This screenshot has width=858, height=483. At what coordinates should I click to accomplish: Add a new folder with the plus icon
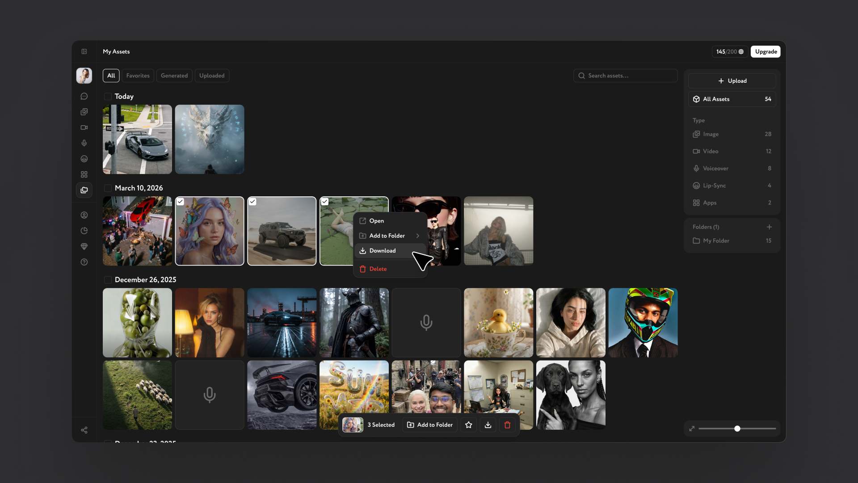click(x=769, y=227)
